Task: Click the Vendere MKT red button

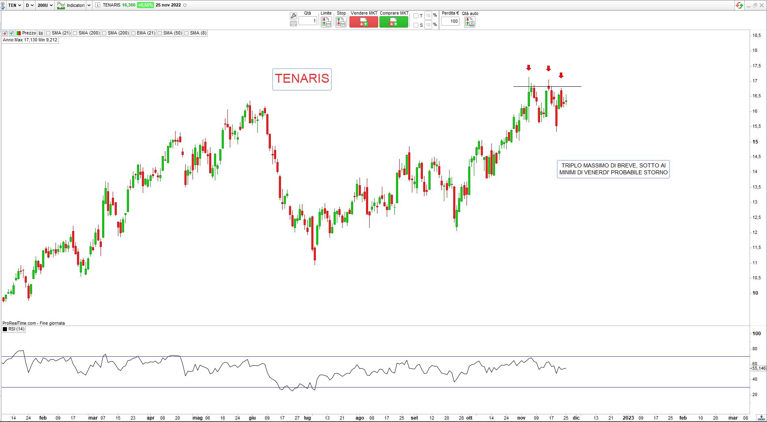Action: click(364, 22)
